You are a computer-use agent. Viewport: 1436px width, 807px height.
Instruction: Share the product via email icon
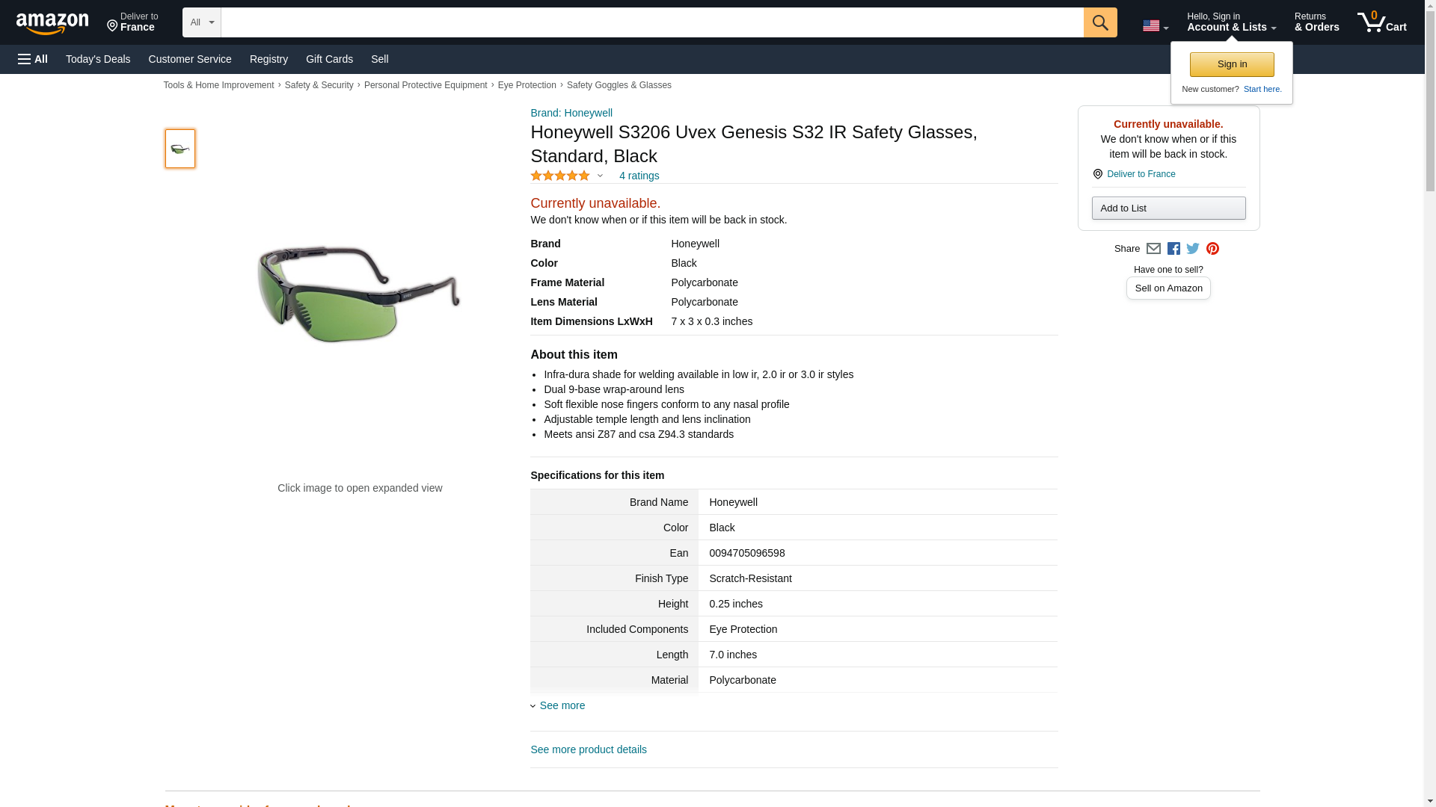(x=1153, y=249)
